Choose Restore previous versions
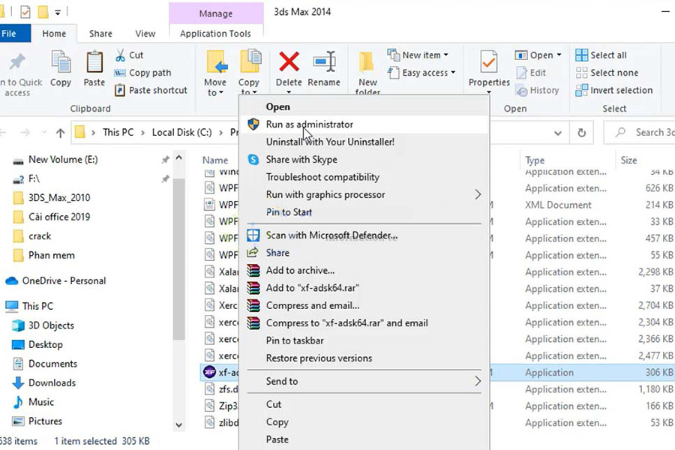675x450 pixels. (364, 358)
